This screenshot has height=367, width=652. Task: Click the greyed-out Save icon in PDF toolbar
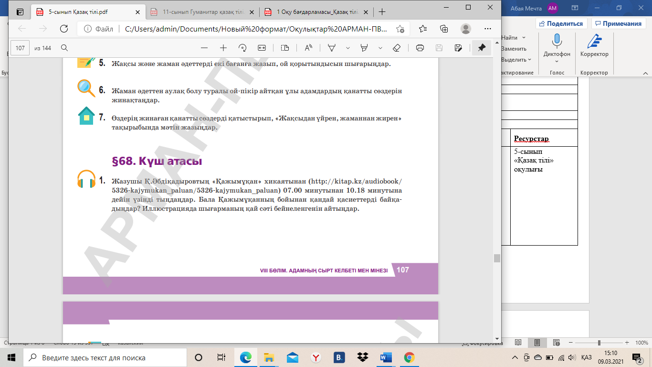[439, 48]
